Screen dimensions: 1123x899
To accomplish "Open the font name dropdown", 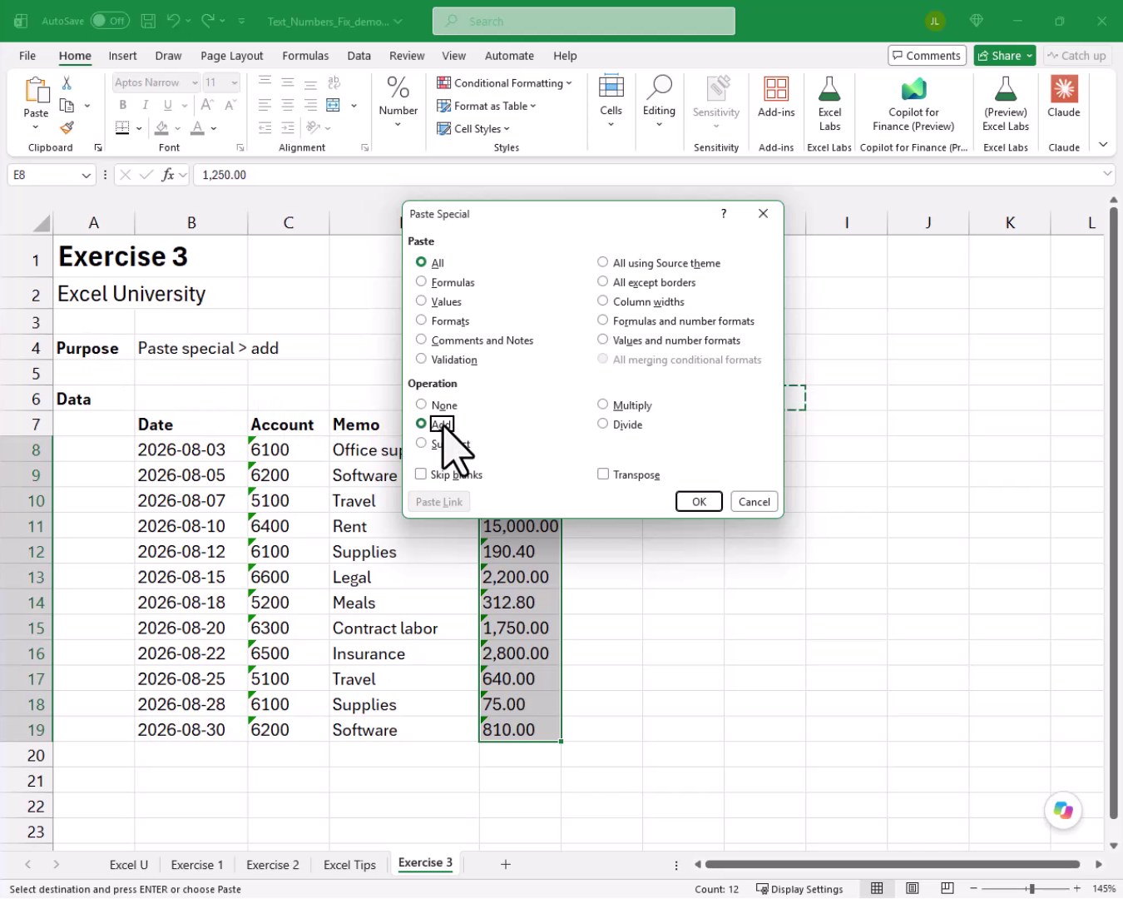I will 195,82.
